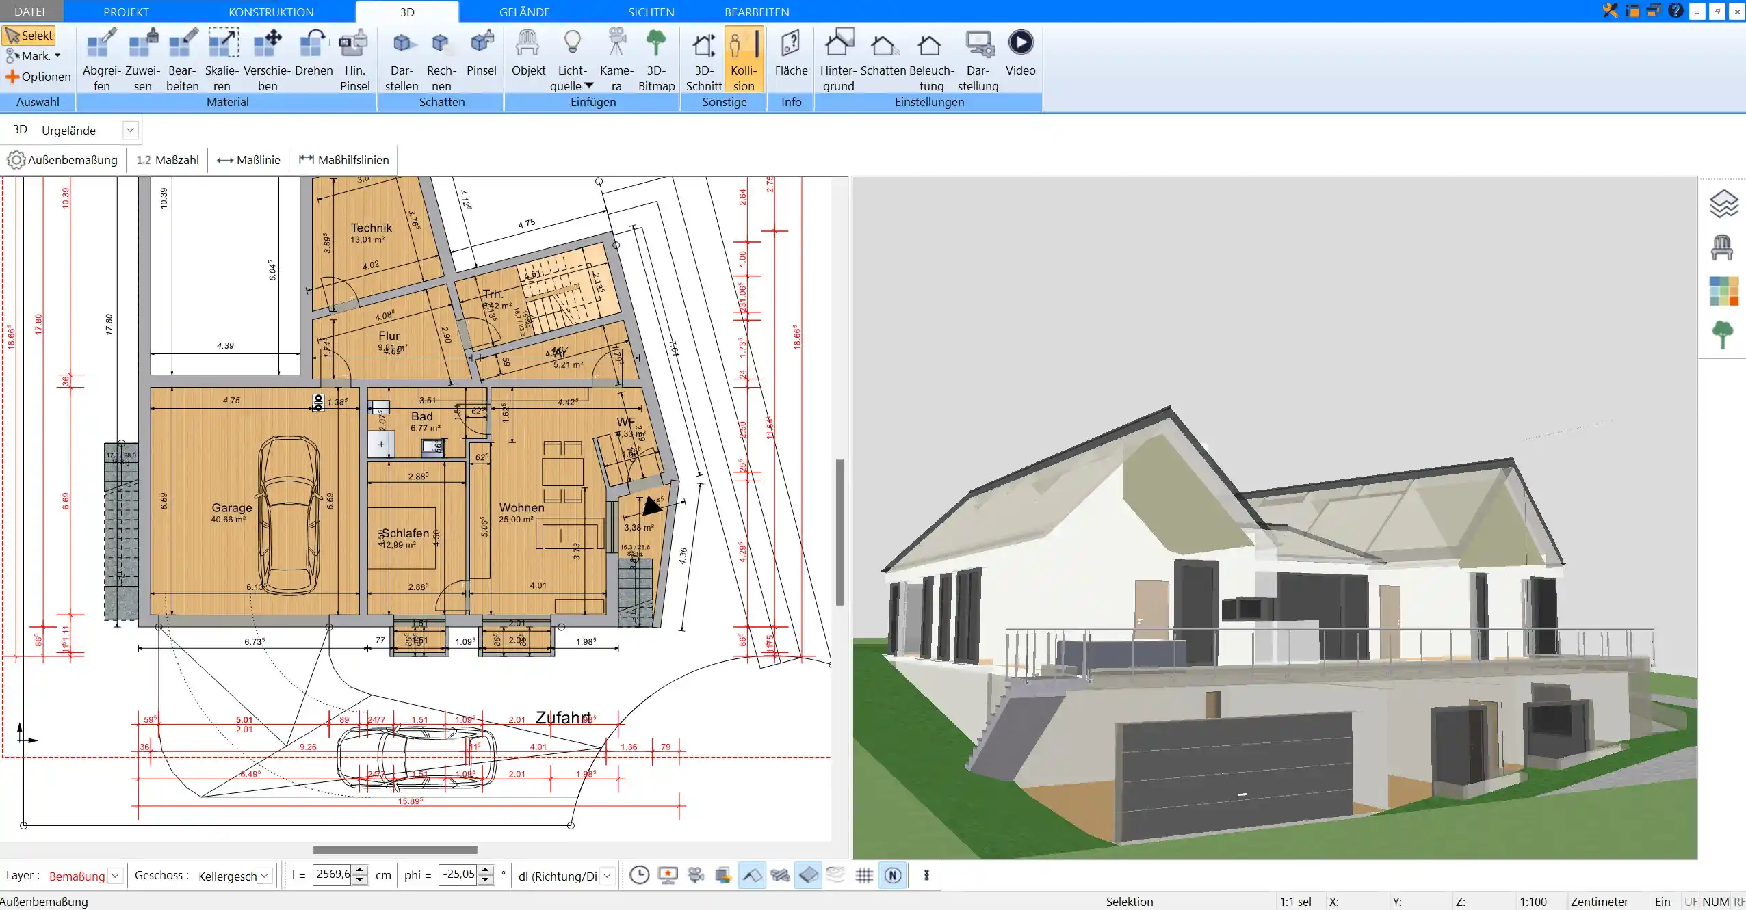Screen dimensions: 1746x910
Task: Click the Maßhilfslinien button
Action: [x=344, y=160]
